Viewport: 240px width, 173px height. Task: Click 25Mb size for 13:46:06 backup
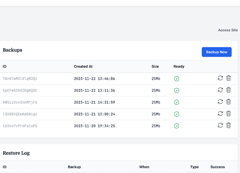coord(156,79)
